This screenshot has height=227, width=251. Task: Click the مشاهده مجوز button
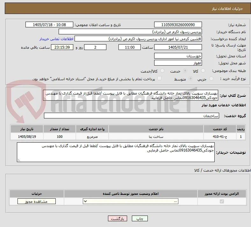[37, 201]
